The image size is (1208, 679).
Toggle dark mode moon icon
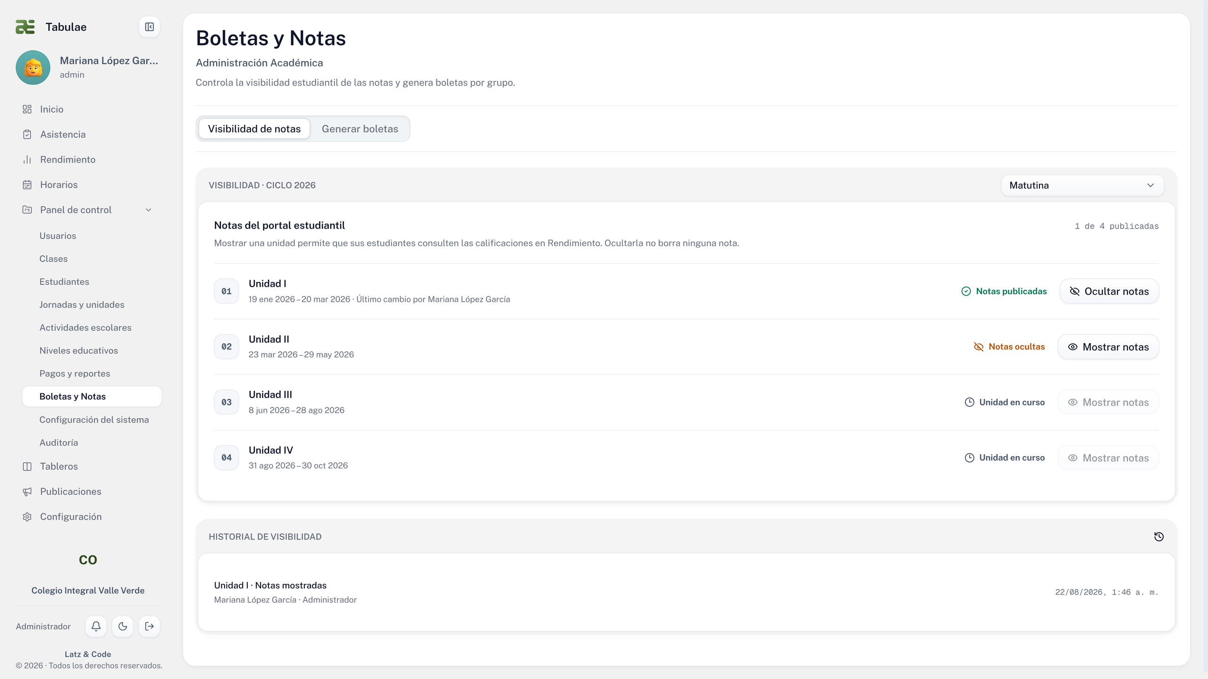[123, 626]
